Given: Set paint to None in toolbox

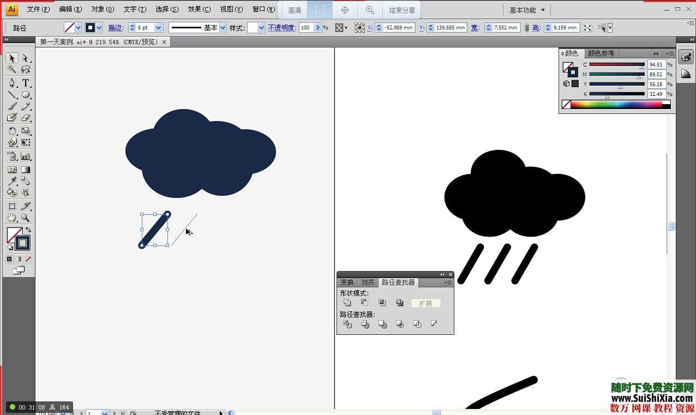Looking at the screenshot, I should tap(28, 259).
